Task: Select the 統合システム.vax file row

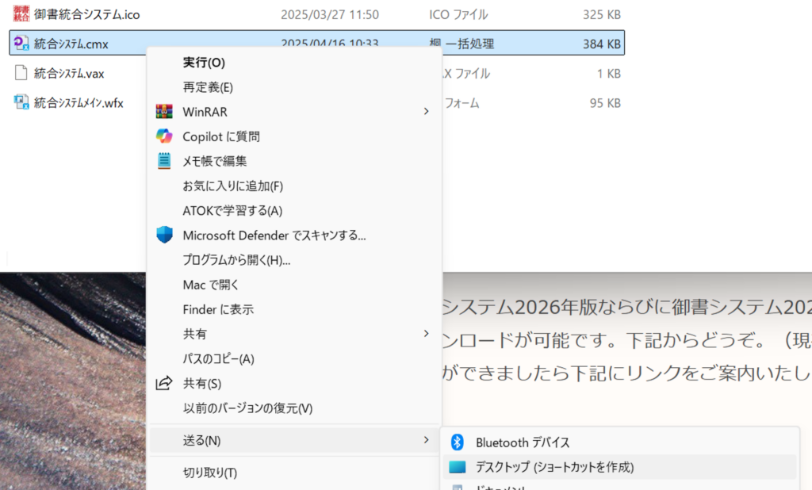Action: tap(69, 73)
